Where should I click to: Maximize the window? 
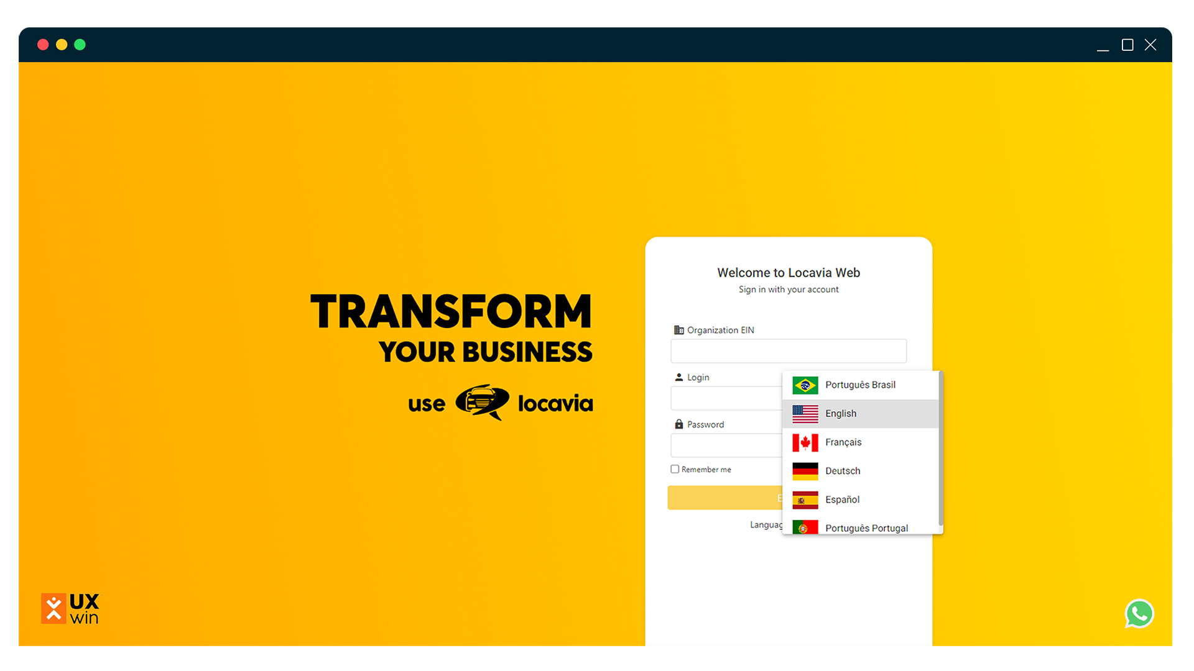point(1127,45)
